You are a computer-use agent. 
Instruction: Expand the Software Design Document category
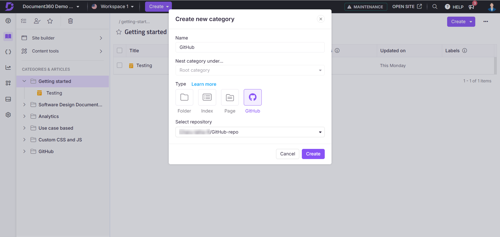coord(24,104)
